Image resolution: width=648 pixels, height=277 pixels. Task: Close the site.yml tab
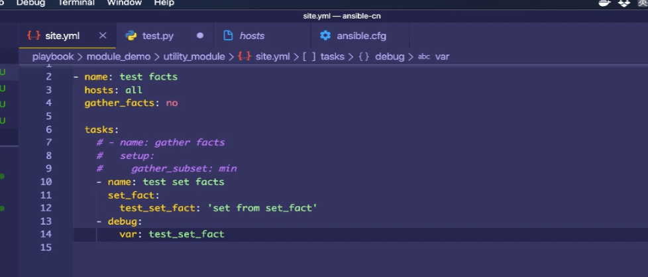[103, 36]
